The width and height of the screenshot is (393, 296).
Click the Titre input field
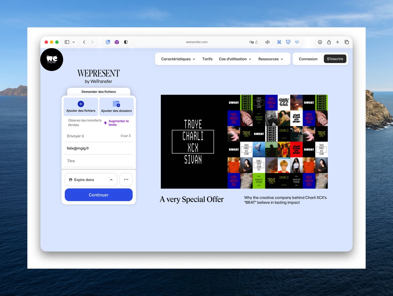pyautogui.click(x=99, y=161)
